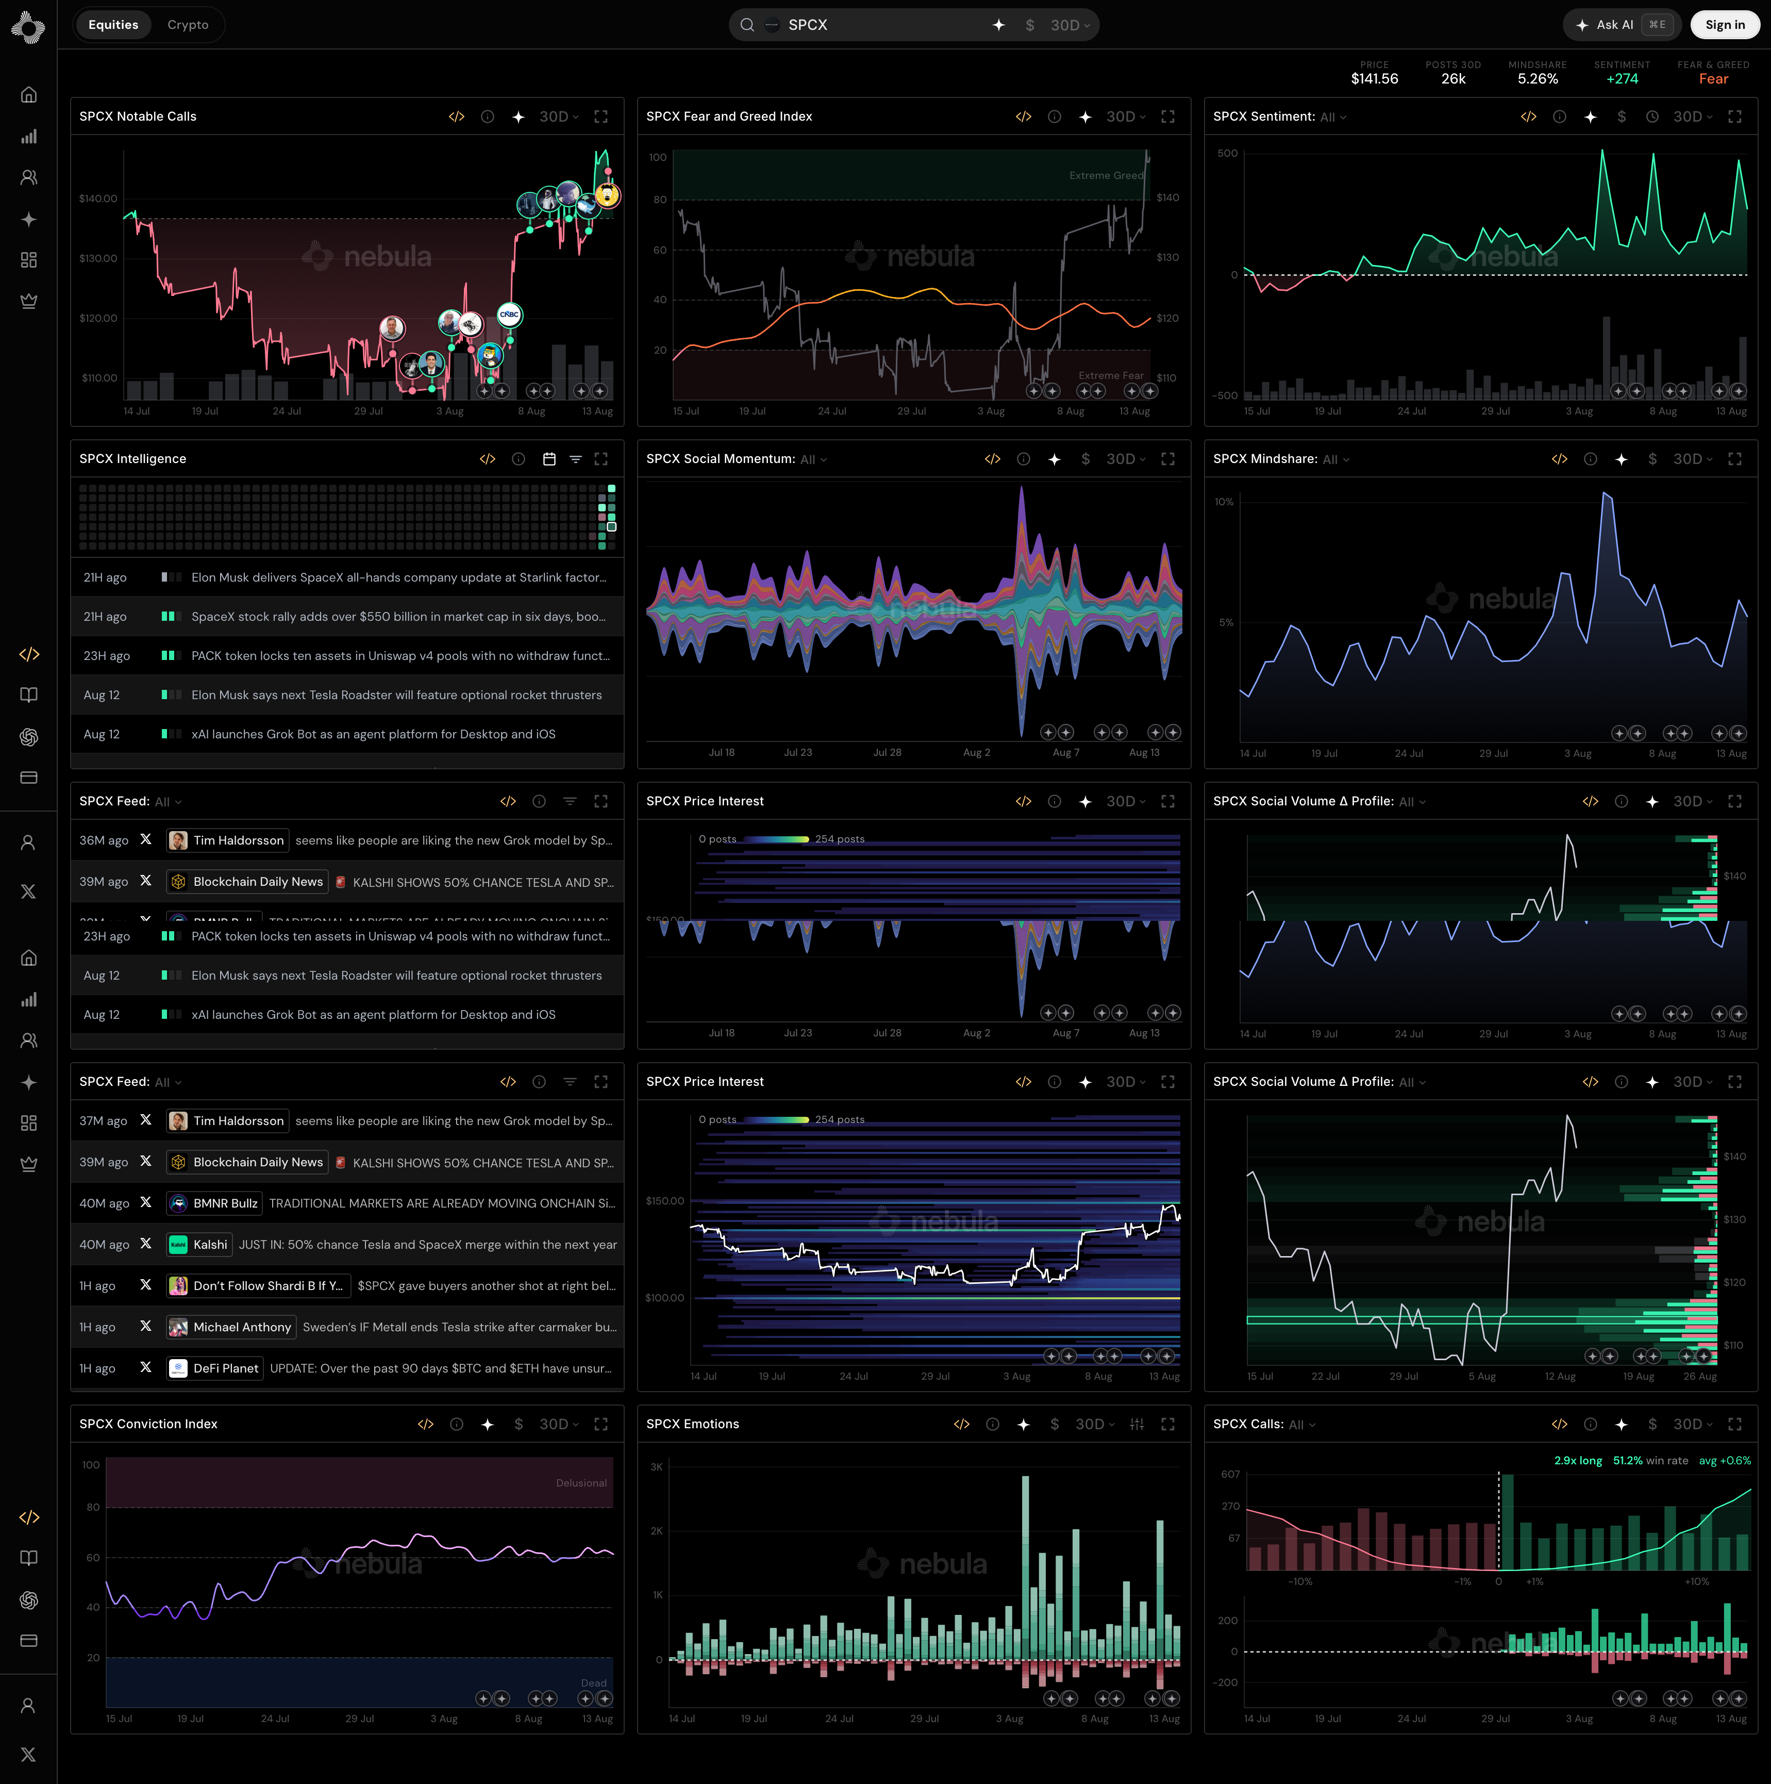
Task: Toggle price overlay in SPCX Social Momentum
Action: click(1085, 459)
